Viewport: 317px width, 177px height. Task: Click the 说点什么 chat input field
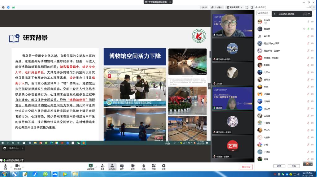[x=14, y=148]
